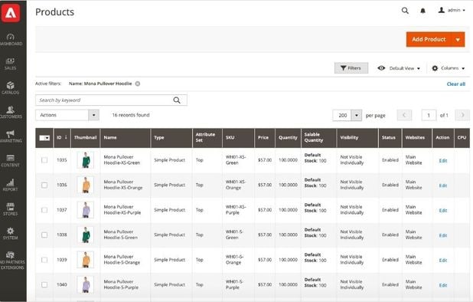Sort by the Websites column header
This screenshot has width=473, height=302.
[417, 137]
